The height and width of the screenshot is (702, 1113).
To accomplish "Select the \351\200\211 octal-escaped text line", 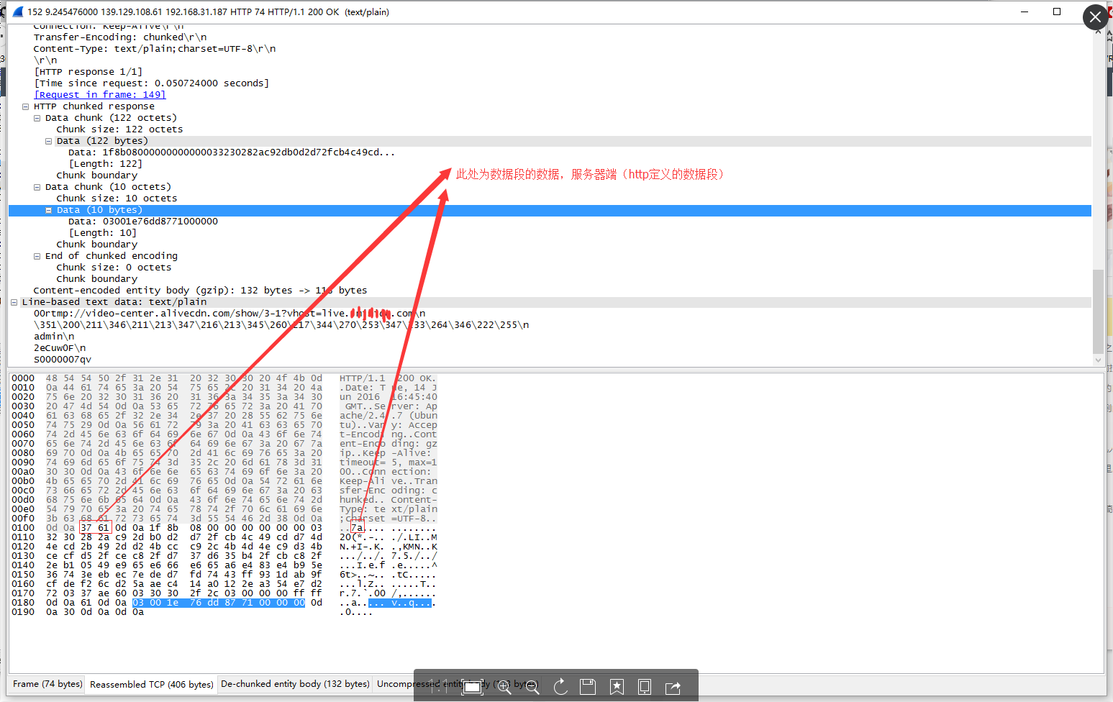I will [281, 325].
